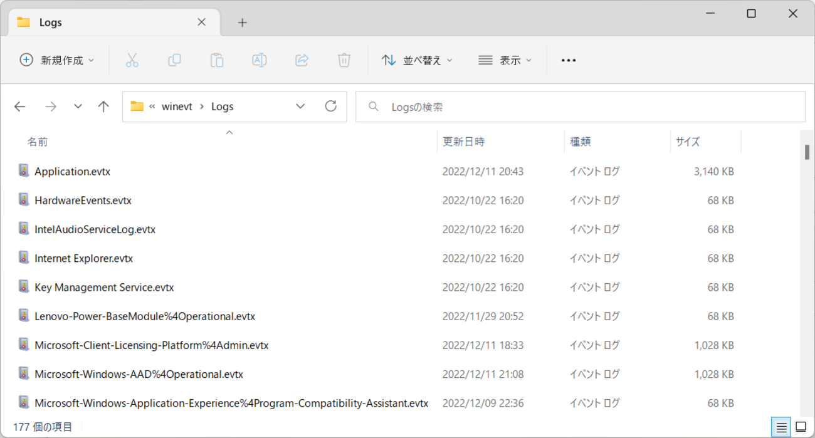Open the 表示 view dropdown

click(x=505, y=60)
